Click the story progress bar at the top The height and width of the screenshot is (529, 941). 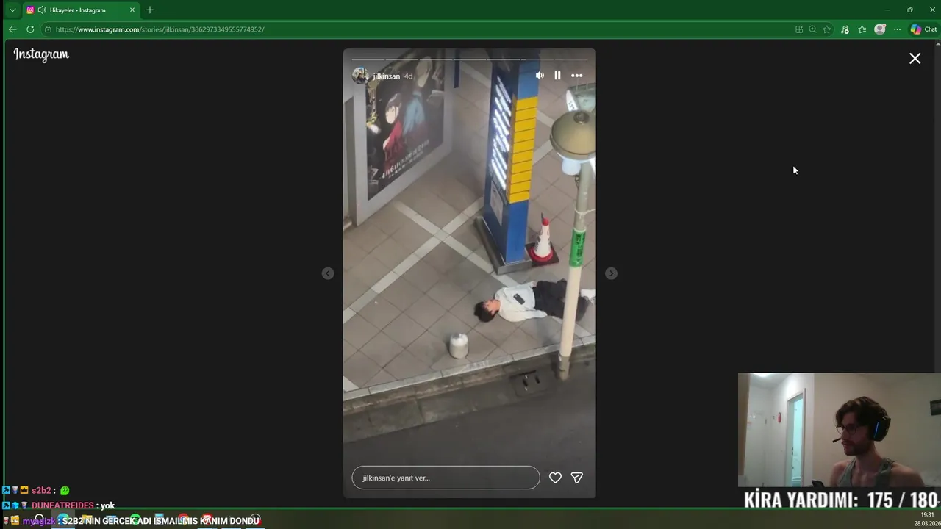pos(470,59)
